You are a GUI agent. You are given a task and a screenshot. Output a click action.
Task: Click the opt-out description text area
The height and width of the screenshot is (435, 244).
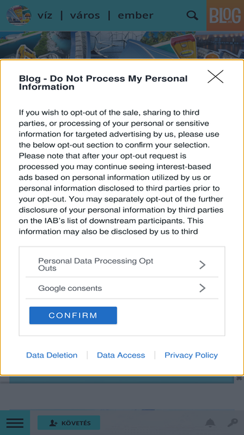[x=122, y=172]
